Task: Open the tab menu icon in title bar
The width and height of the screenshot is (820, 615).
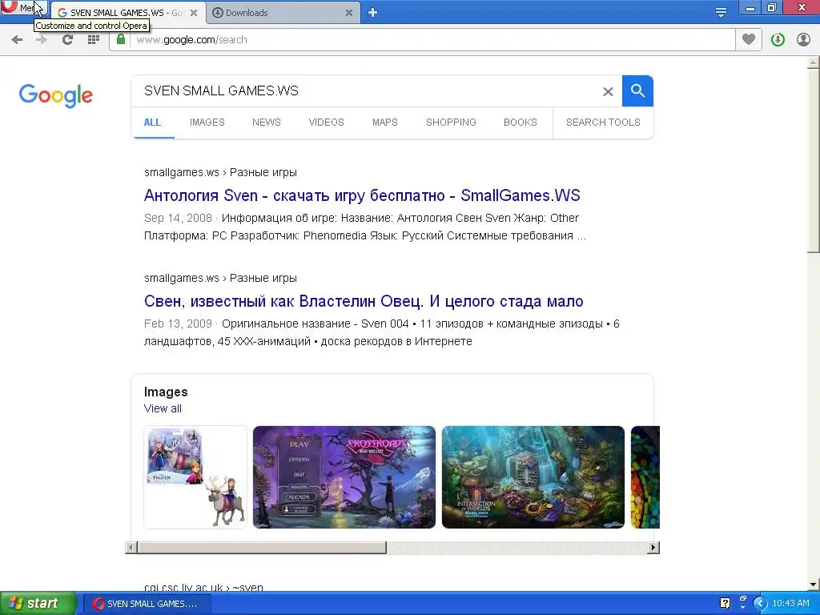Action: 722,13
